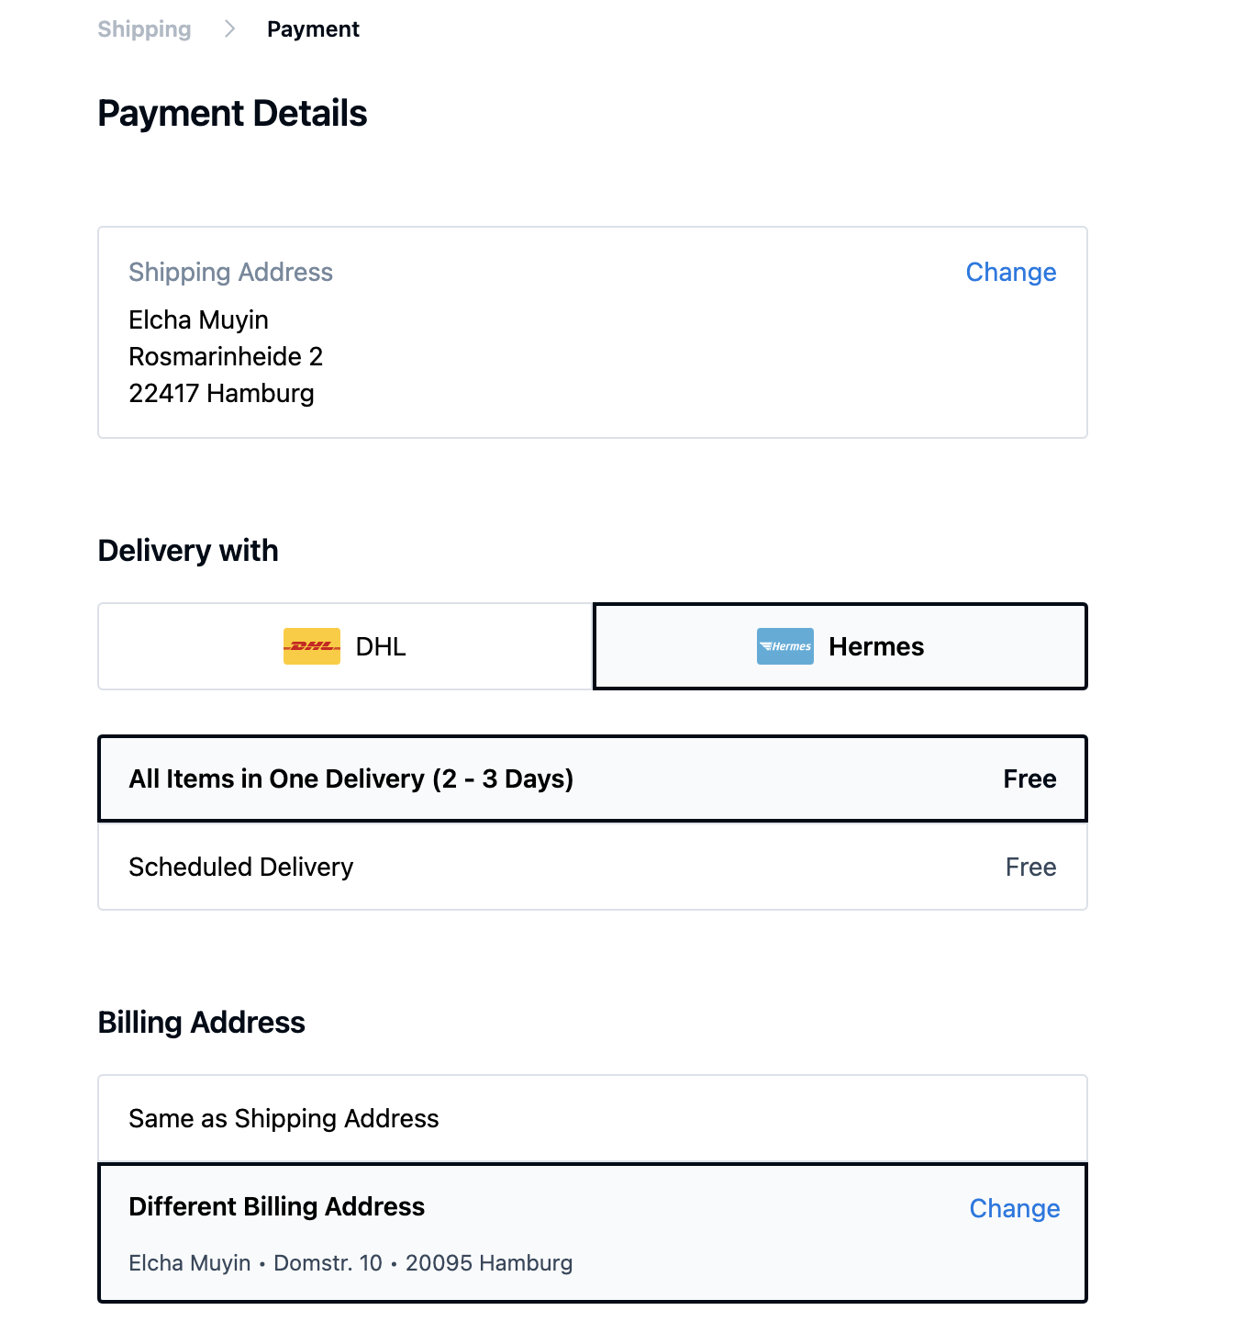The height and width of the screenshot is (1344, 1235).
Task: Click the Hermes logo icon
Action: 784,646
